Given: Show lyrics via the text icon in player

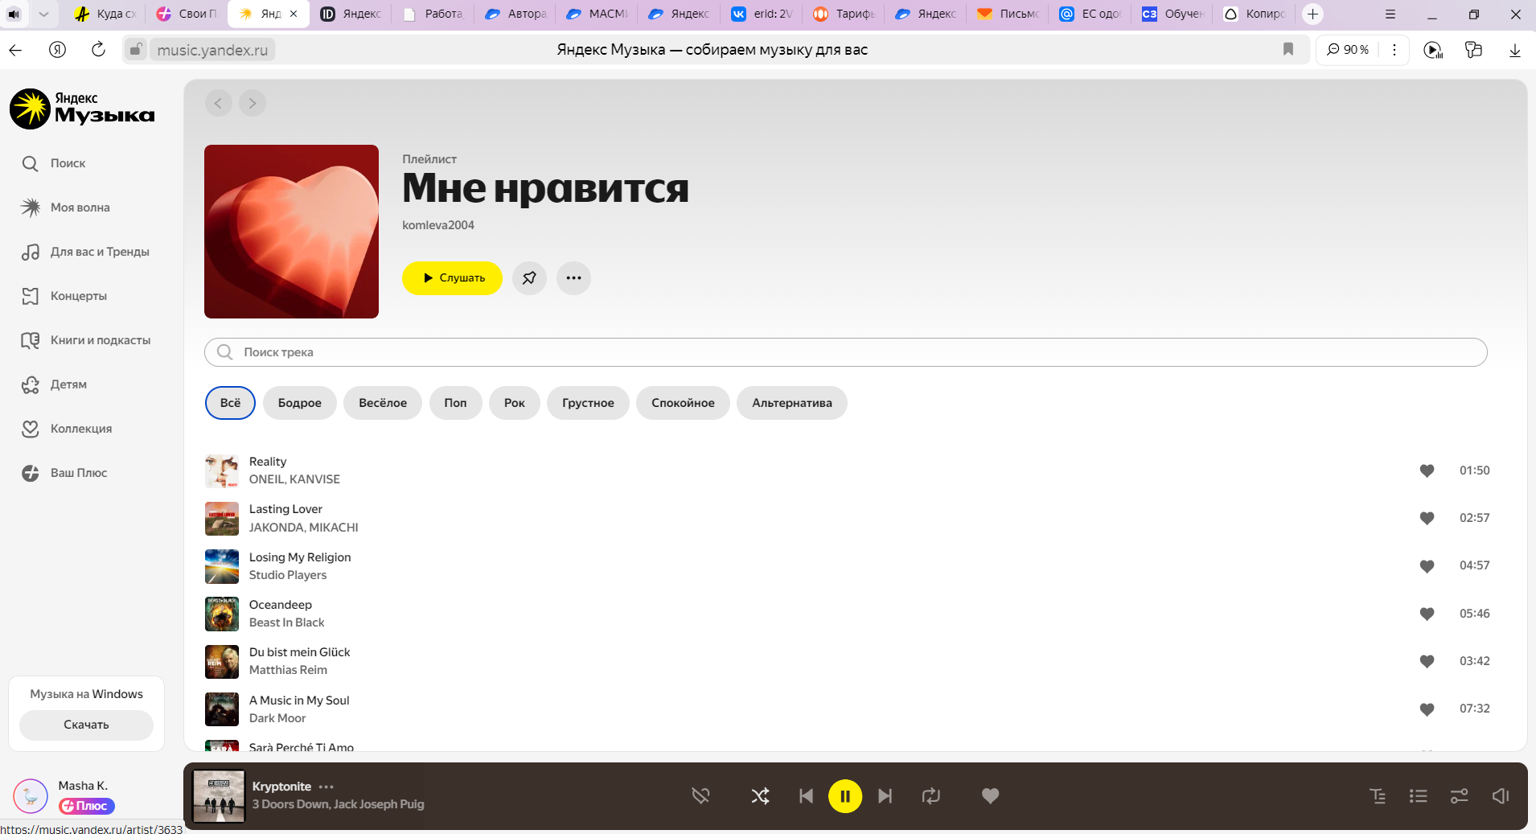Looking at the screenshot, I should pos(1378,796).
